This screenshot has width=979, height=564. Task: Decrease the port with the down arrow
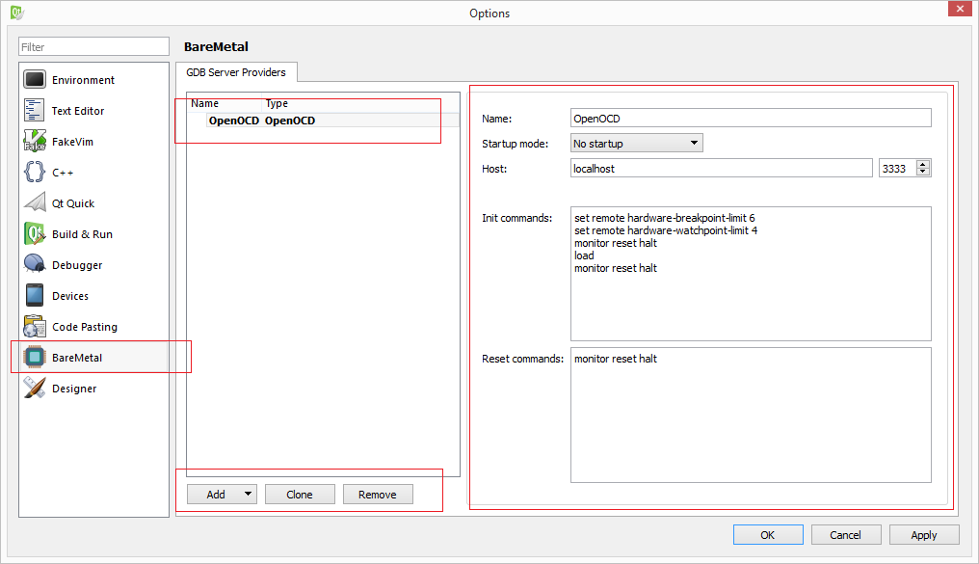[x=923, y=173]
